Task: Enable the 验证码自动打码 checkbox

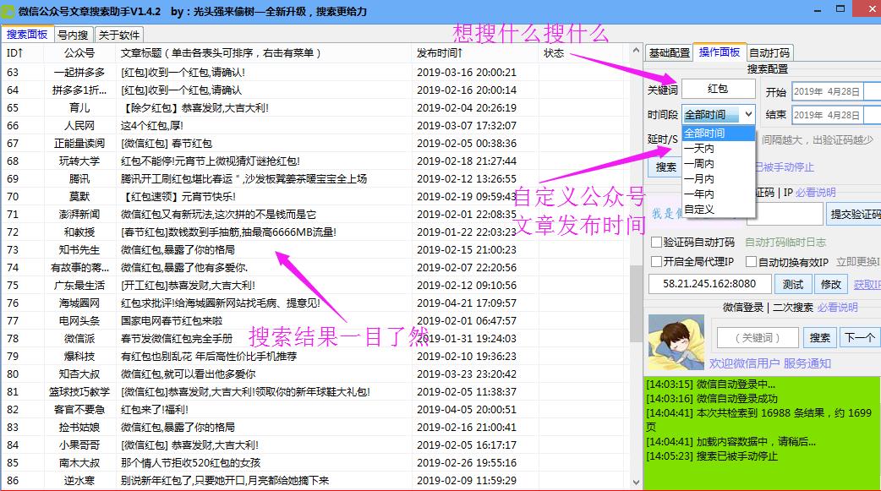Action: (x=656, y=243)
